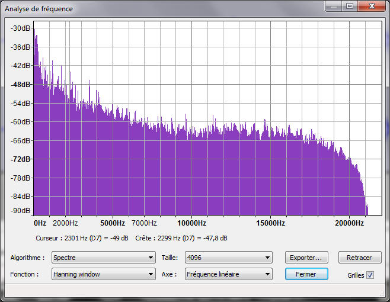The height and width of the screenshot is (302, 390).
Task: Minimize the Analyse de fréquence window
Action: click(334, 6)
